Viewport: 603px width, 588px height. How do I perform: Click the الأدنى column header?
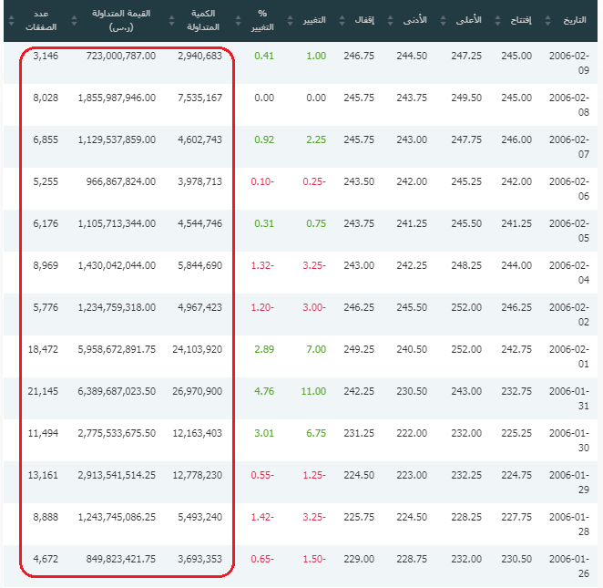pyautogui.click(x=415, y=20)
